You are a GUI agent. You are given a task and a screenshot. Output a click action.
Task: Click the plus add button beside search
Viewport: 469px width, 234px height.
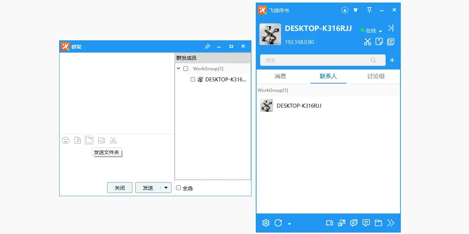(392, 60)
